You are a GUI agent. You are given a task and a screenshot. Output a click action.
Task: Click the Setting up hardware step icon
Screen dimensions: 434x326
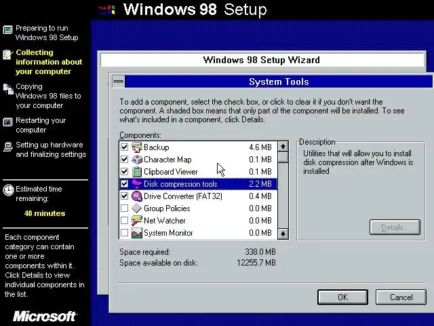[x=8, y=147]
